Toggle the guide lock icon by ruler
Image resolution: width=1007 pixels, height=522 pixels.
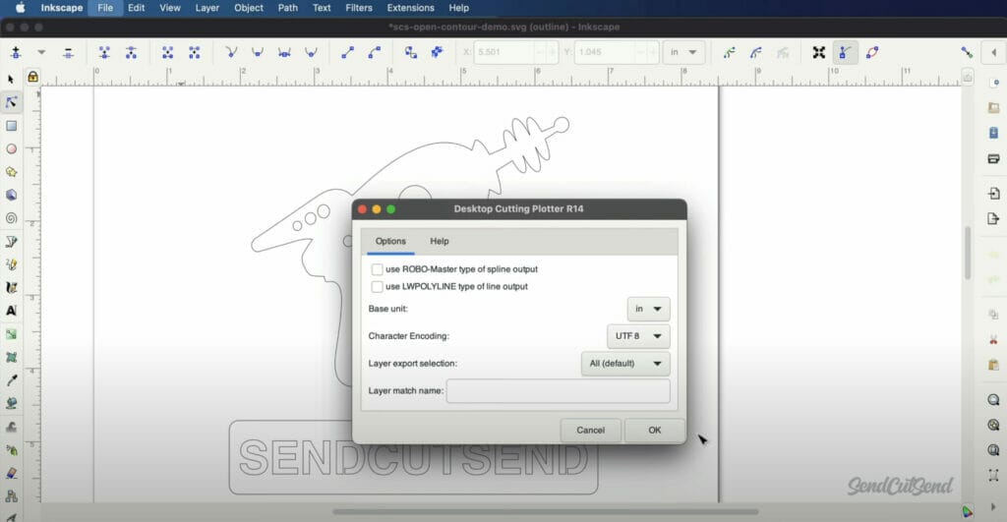[32, 77]
